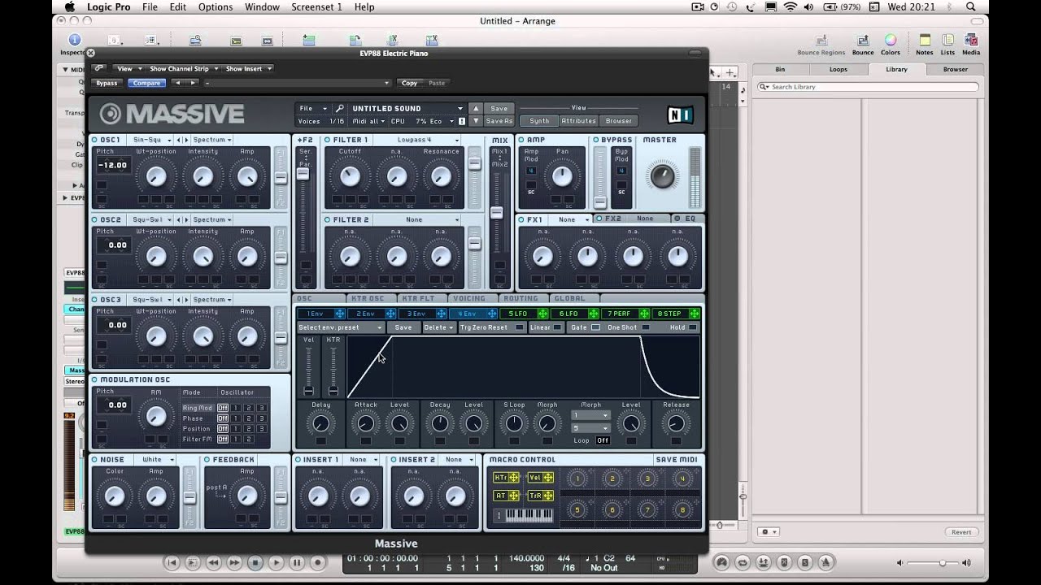Click the TrR macro drag handle

548,496
